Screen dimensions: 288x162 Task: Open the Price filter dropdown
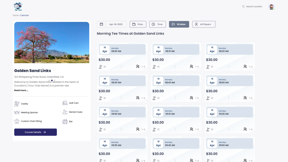(138, 24)
